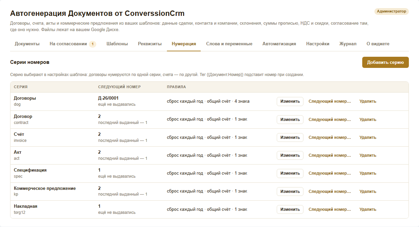Click Следующий номер for Договор (contract)

330,120
